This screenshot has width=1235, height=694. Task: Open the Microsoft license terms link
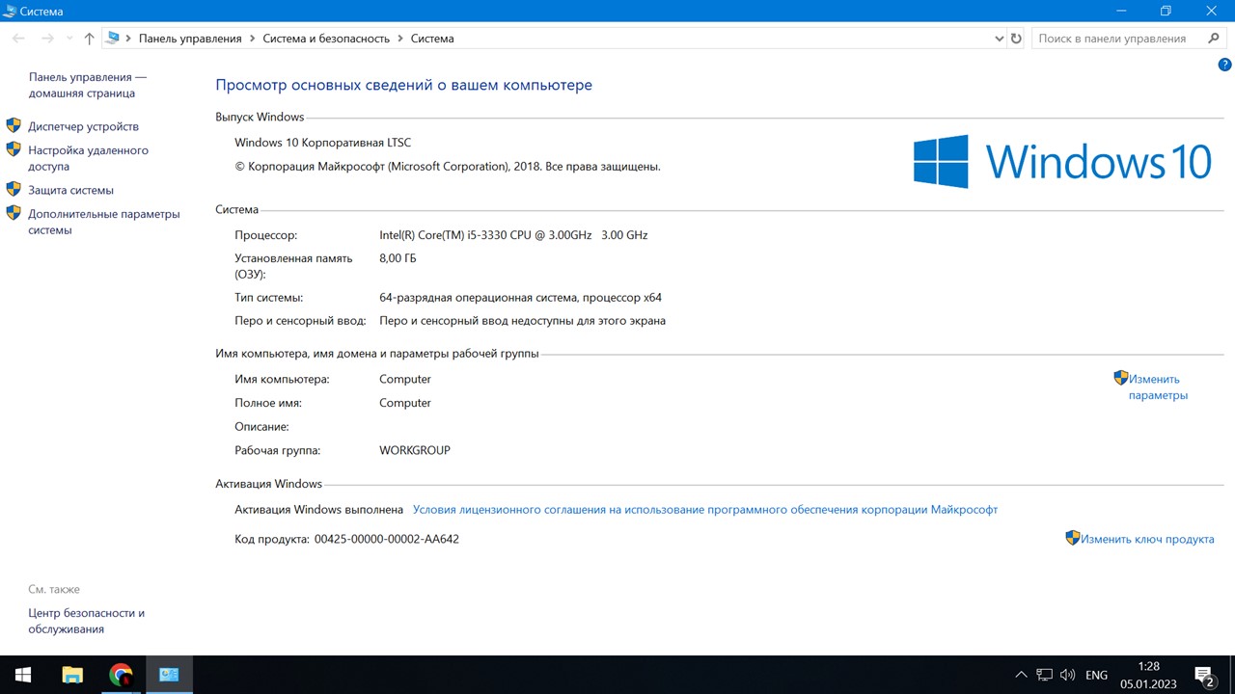tap(705, 509)
